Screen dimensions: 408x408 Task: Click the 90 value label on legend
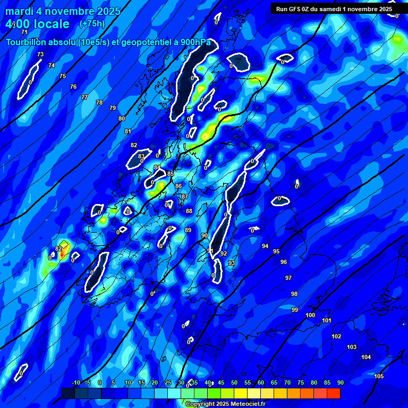[x=340, y=382]
